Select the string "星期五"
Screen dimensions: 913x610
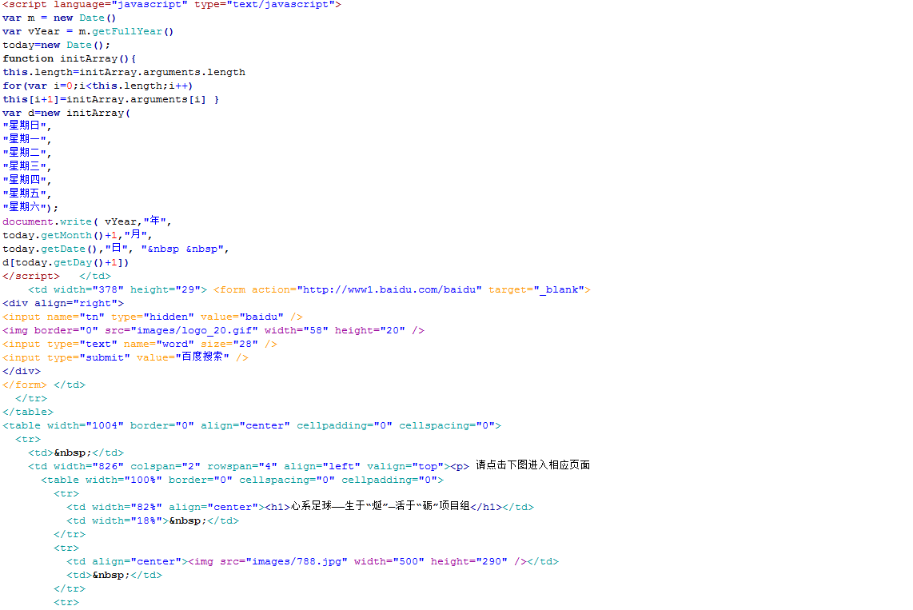pos(25,193)
